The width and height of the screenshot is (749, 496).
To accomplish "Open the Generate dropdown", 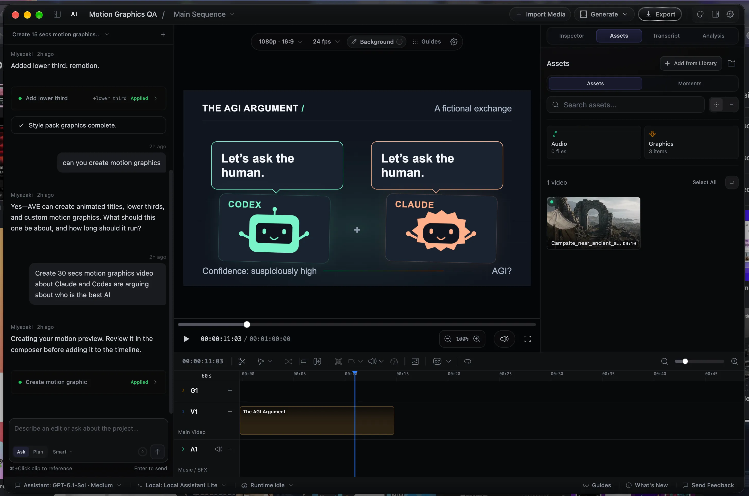I will pyautogui.click(x=604, y=14).
